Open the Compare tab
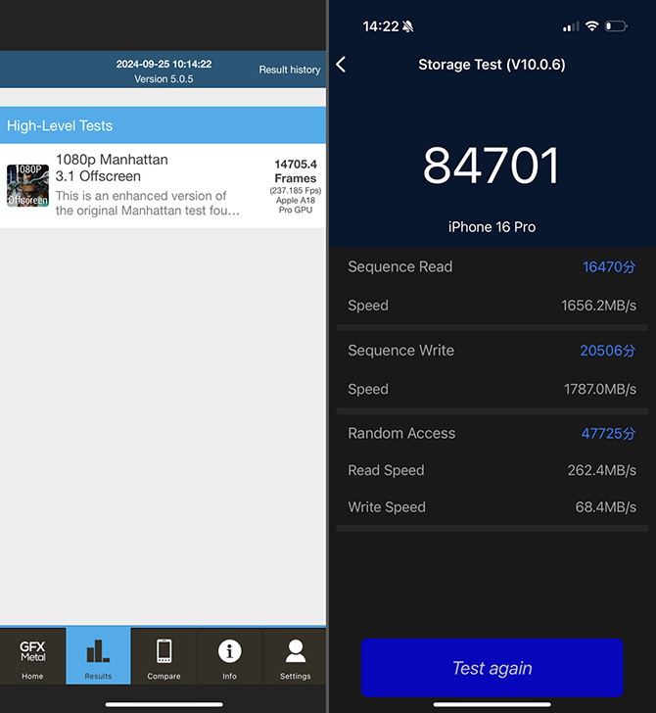656x713 pixels. pos(164,656)
